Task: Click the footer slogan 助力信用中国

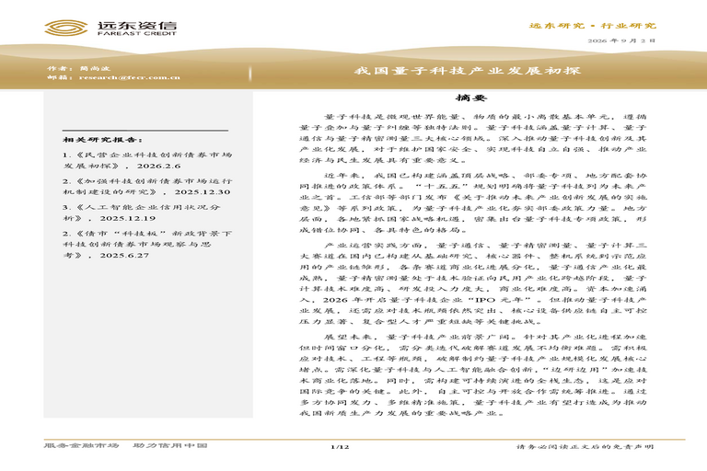Action: [x=170, y=445]
